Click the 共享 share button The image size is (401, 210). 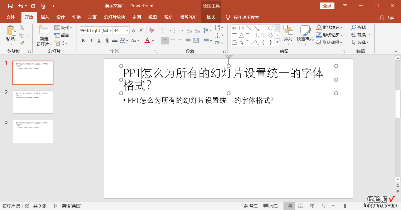click(387, 17)
